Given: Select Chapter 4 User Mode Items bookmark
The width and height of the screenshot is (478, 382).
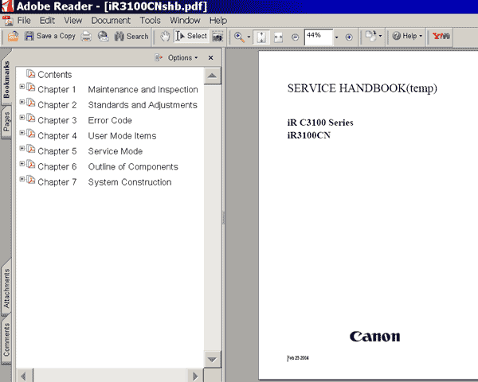Looking at the screenshot, I should coord(97,136).
